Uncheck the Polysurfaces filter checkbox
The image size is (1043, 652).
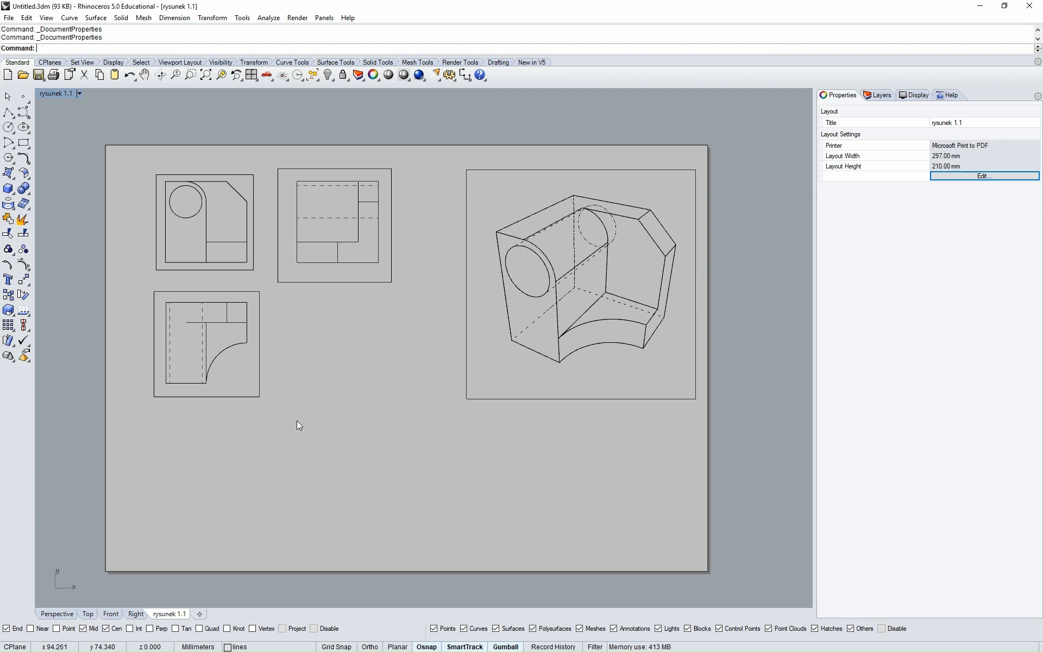coord(533,629)
